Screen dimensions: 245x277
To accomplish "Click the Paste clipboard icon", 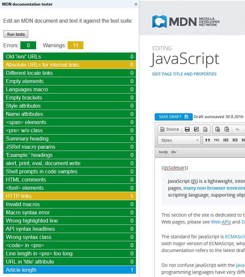I will pos(218,129).
